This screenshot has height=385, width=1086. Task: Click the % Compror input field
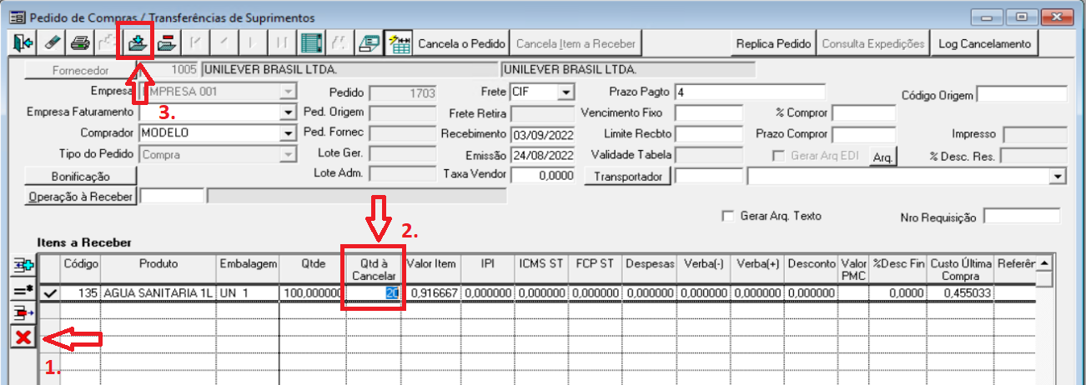click(863, 112)
